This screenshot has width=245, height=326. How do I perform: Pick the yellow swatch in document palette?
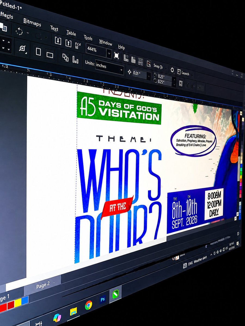tap(18, 303)
